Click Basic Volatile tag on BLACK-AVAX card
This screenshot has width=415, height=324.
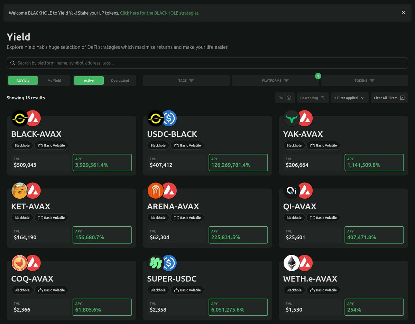(x=51, y=145)
